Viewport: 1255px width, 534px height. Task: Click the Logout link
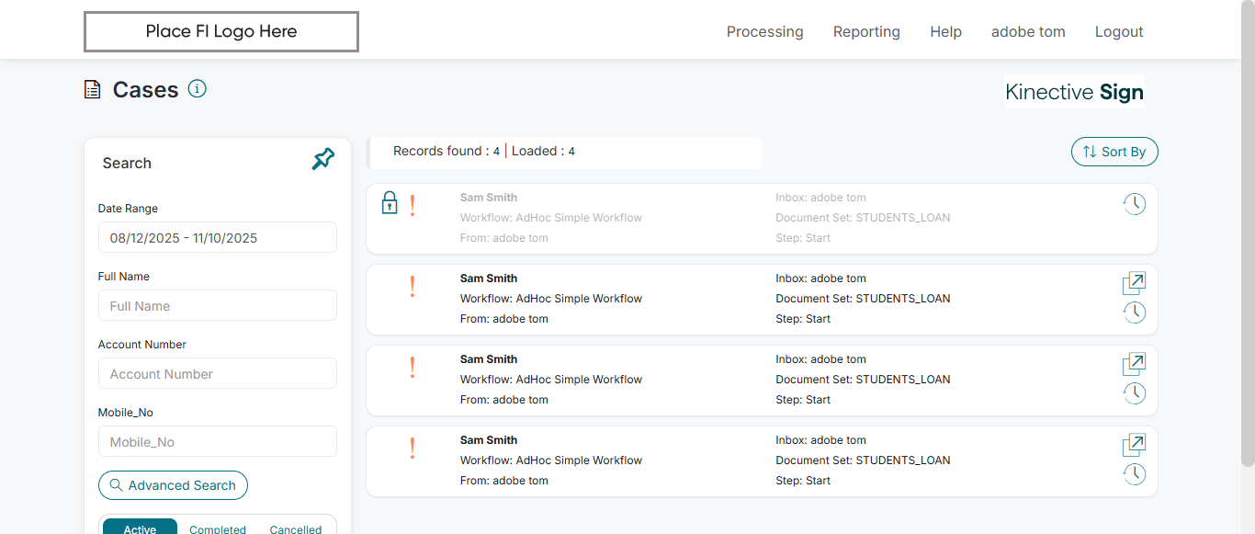click(x=1119, y=31)
